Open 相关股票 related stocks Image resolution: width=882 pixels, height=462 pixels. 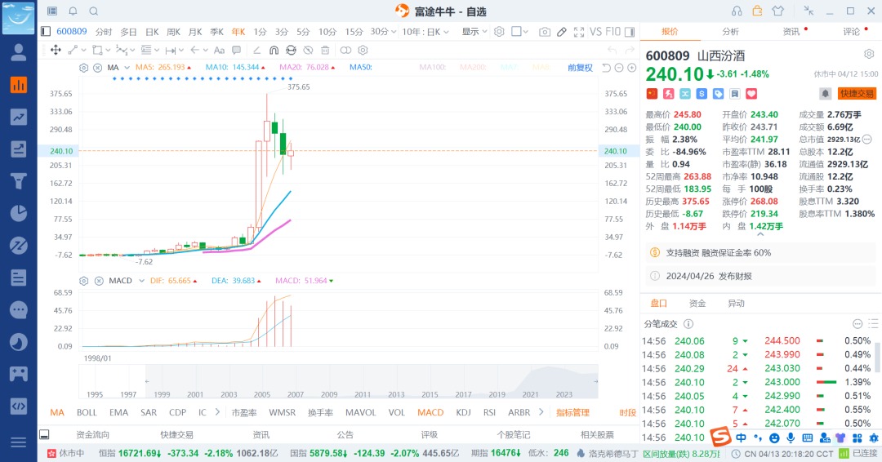(x=597, y=434)
